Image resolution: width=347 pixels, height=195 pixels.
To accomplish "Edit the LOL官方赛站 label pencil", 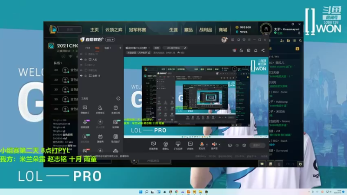I will pos(185,48).
